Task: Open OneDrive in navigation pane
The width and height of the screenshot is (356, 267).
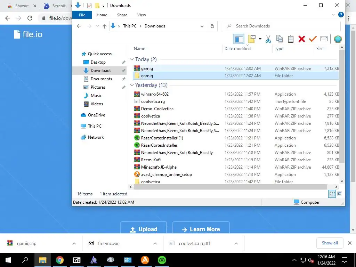Action: 96,115
